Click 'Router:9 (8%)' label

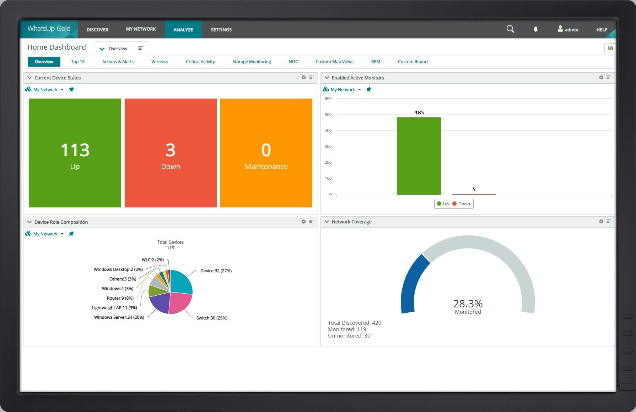coord(120,298)
